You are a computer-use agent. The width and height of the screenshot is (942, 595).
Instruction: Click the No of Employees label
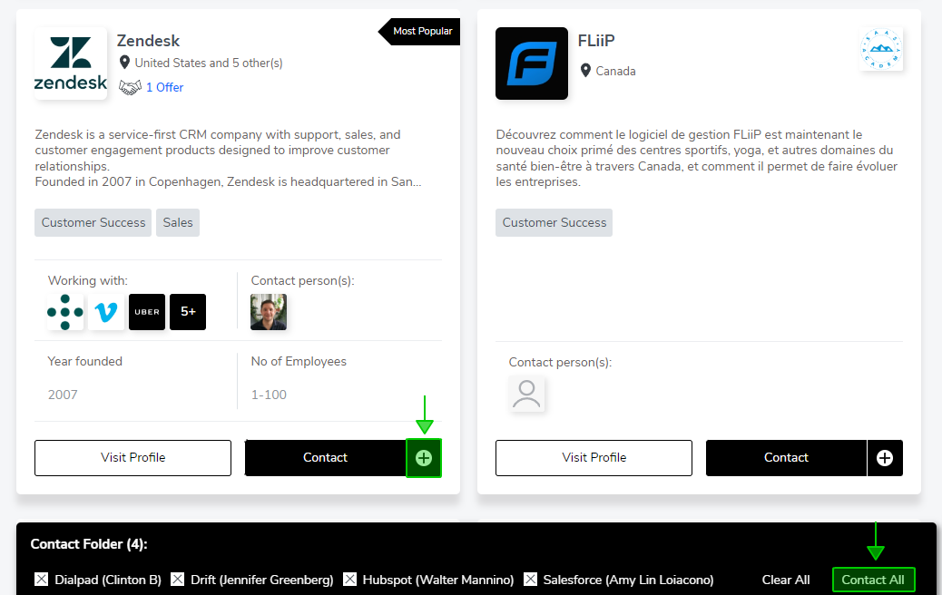pos(299,361)
